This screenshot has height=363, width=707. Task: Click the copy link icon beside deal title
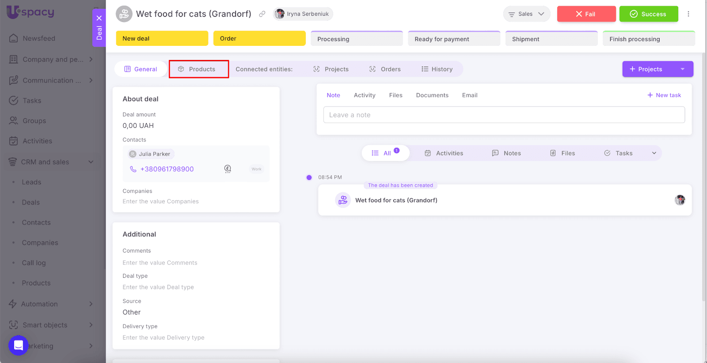click(x=262, y=14)
